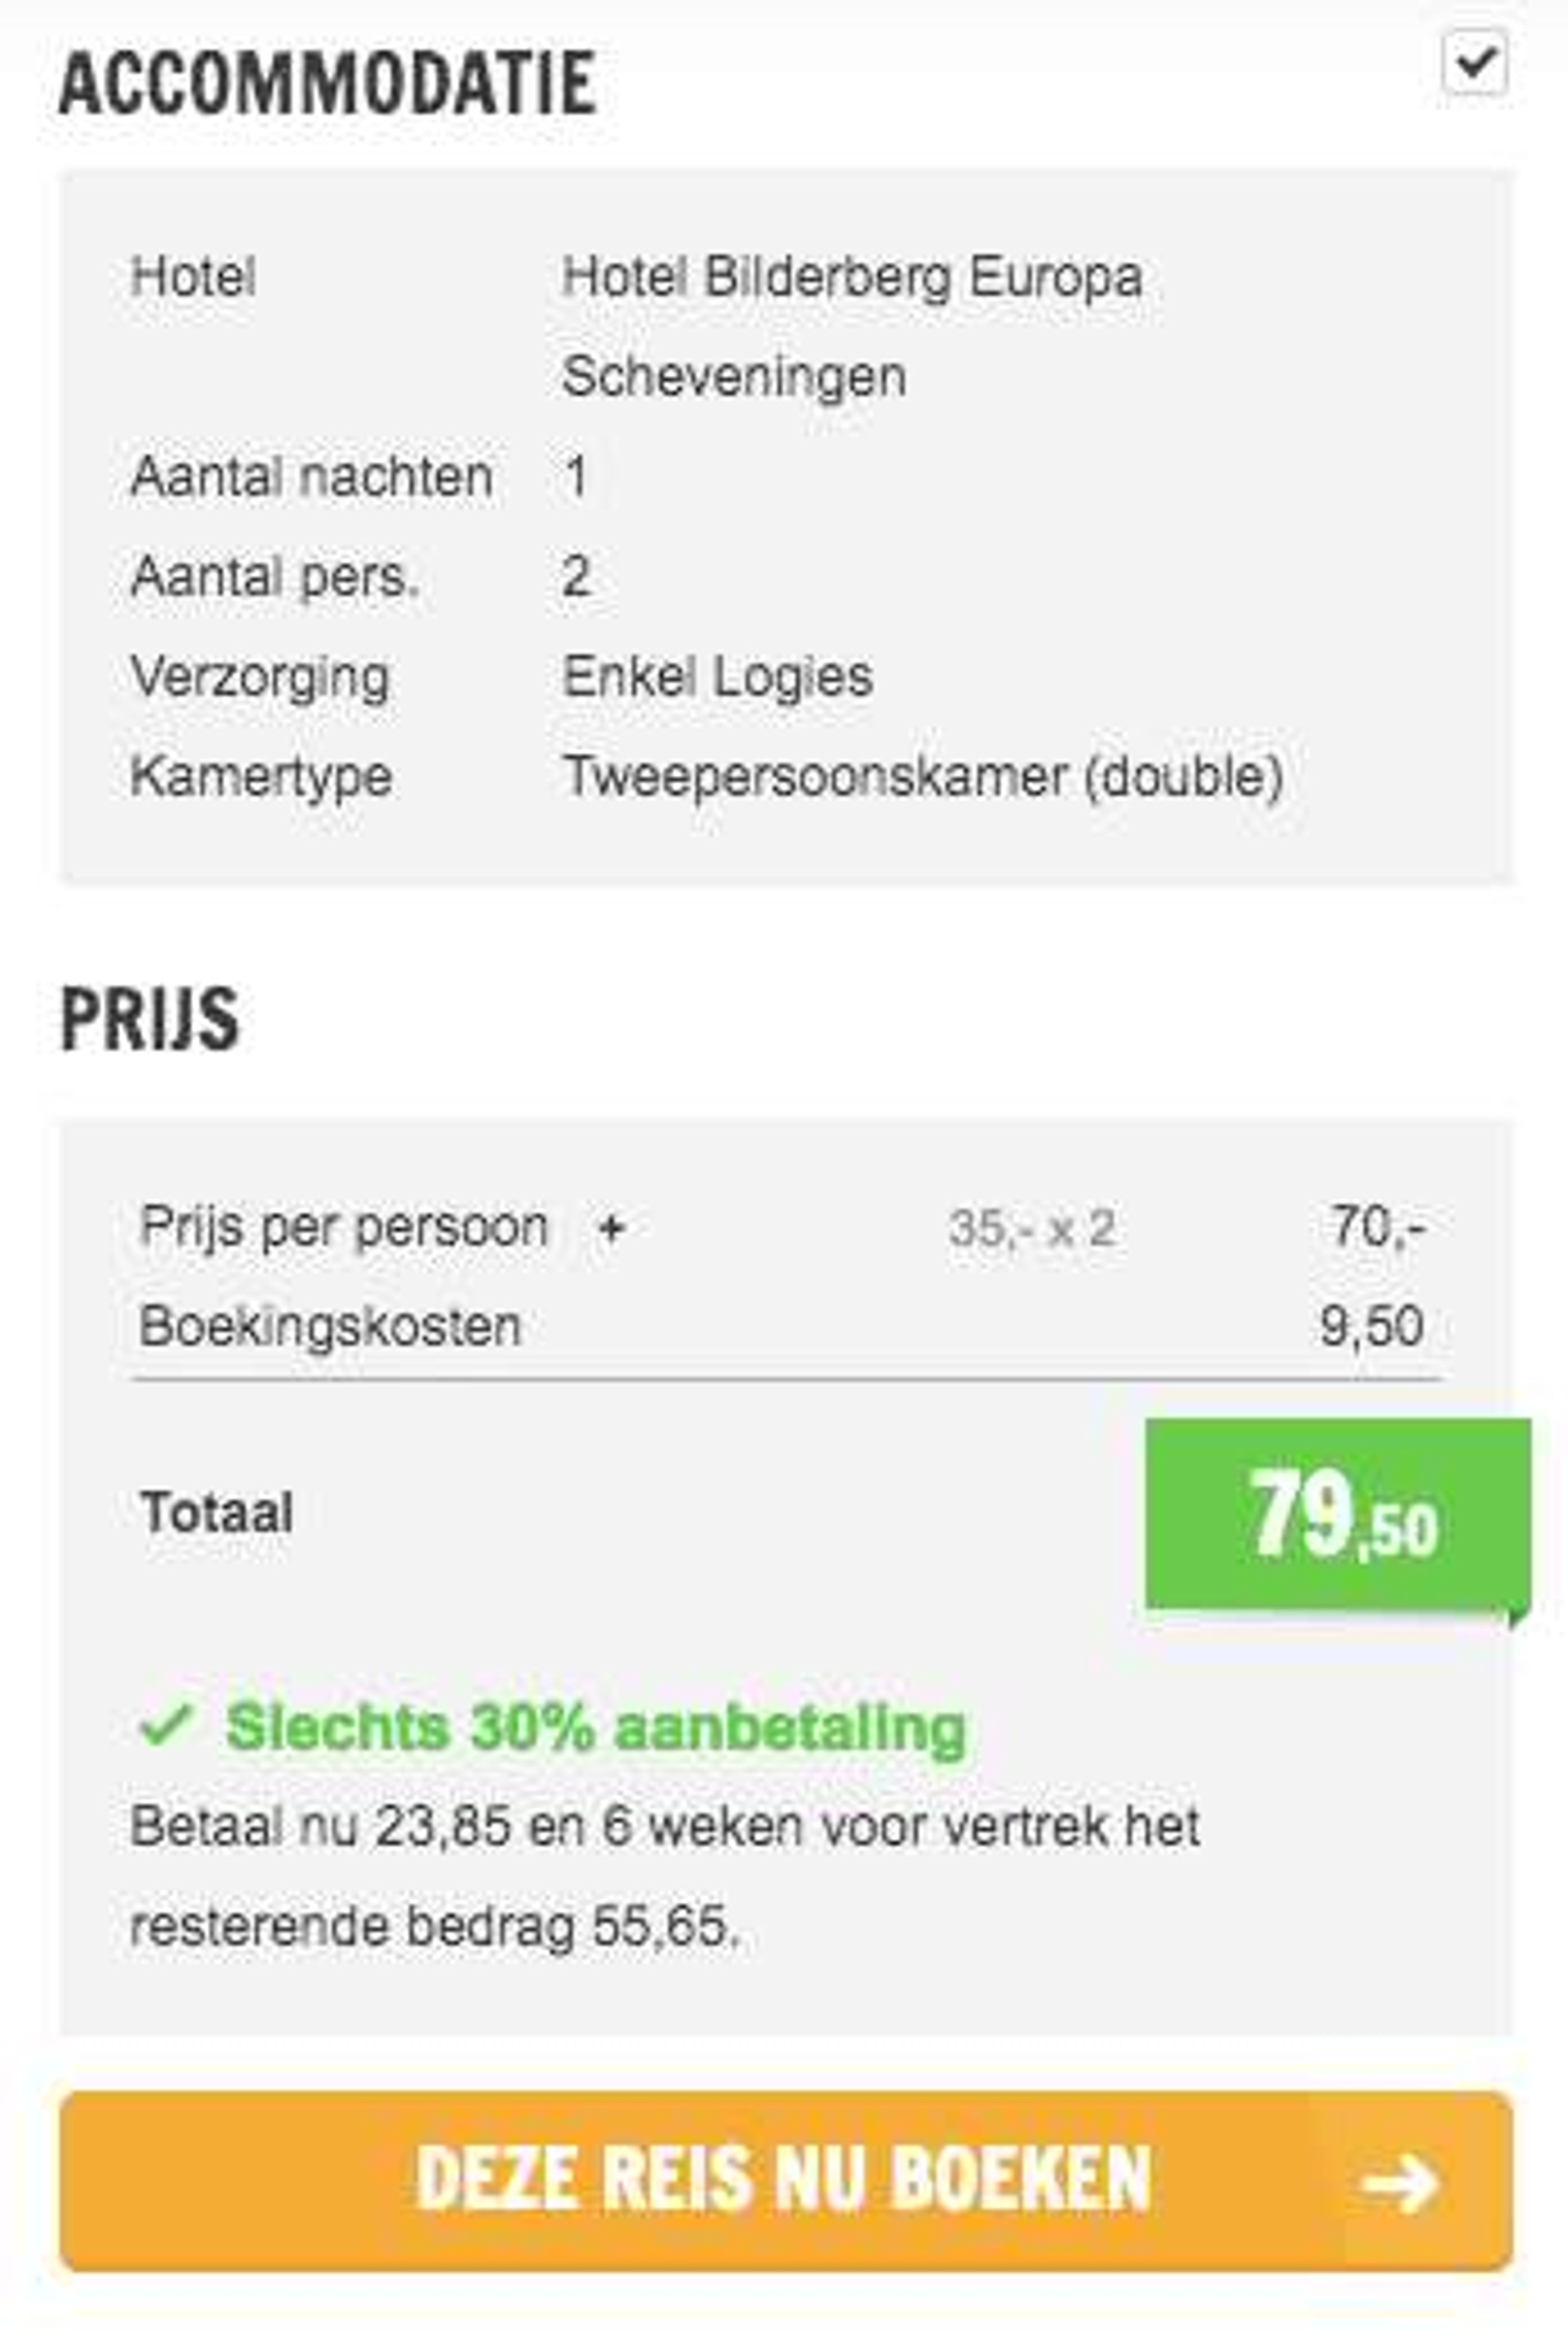Click the Slechts 30% aanbetaling text

coord(596,1727)
